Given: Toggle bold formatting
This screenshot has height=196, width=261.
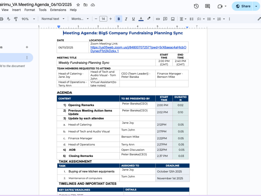Looking at the screenshot, I should pyautogui.click(x=119, y=19).
